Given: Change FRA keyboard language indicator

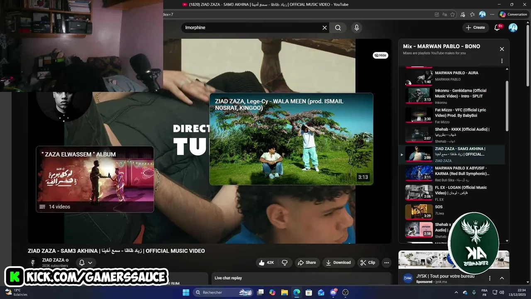Looking at the screenshot, I should pos(484,292).
